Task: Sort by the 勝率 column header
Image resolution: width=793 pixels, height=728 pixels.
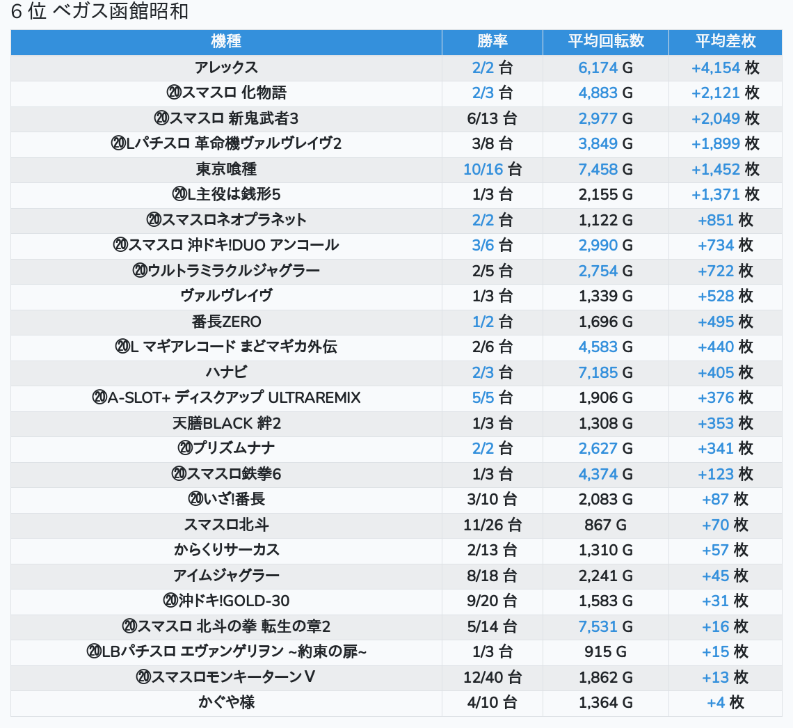Action: tap(492, 42)
